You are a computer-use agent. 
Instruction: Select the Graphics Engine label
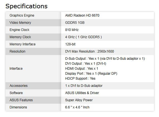pos(22,15)
